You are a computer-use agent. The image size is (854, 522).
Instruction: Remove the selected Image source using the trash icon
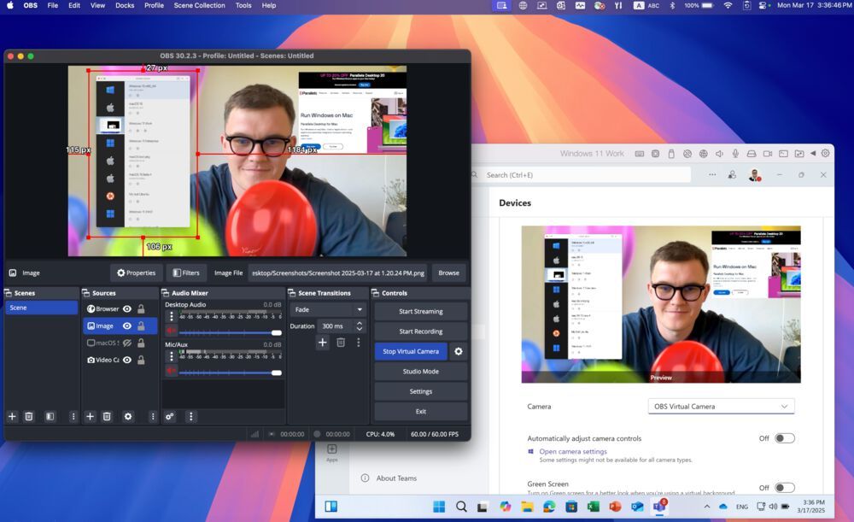tap(107, 416)
